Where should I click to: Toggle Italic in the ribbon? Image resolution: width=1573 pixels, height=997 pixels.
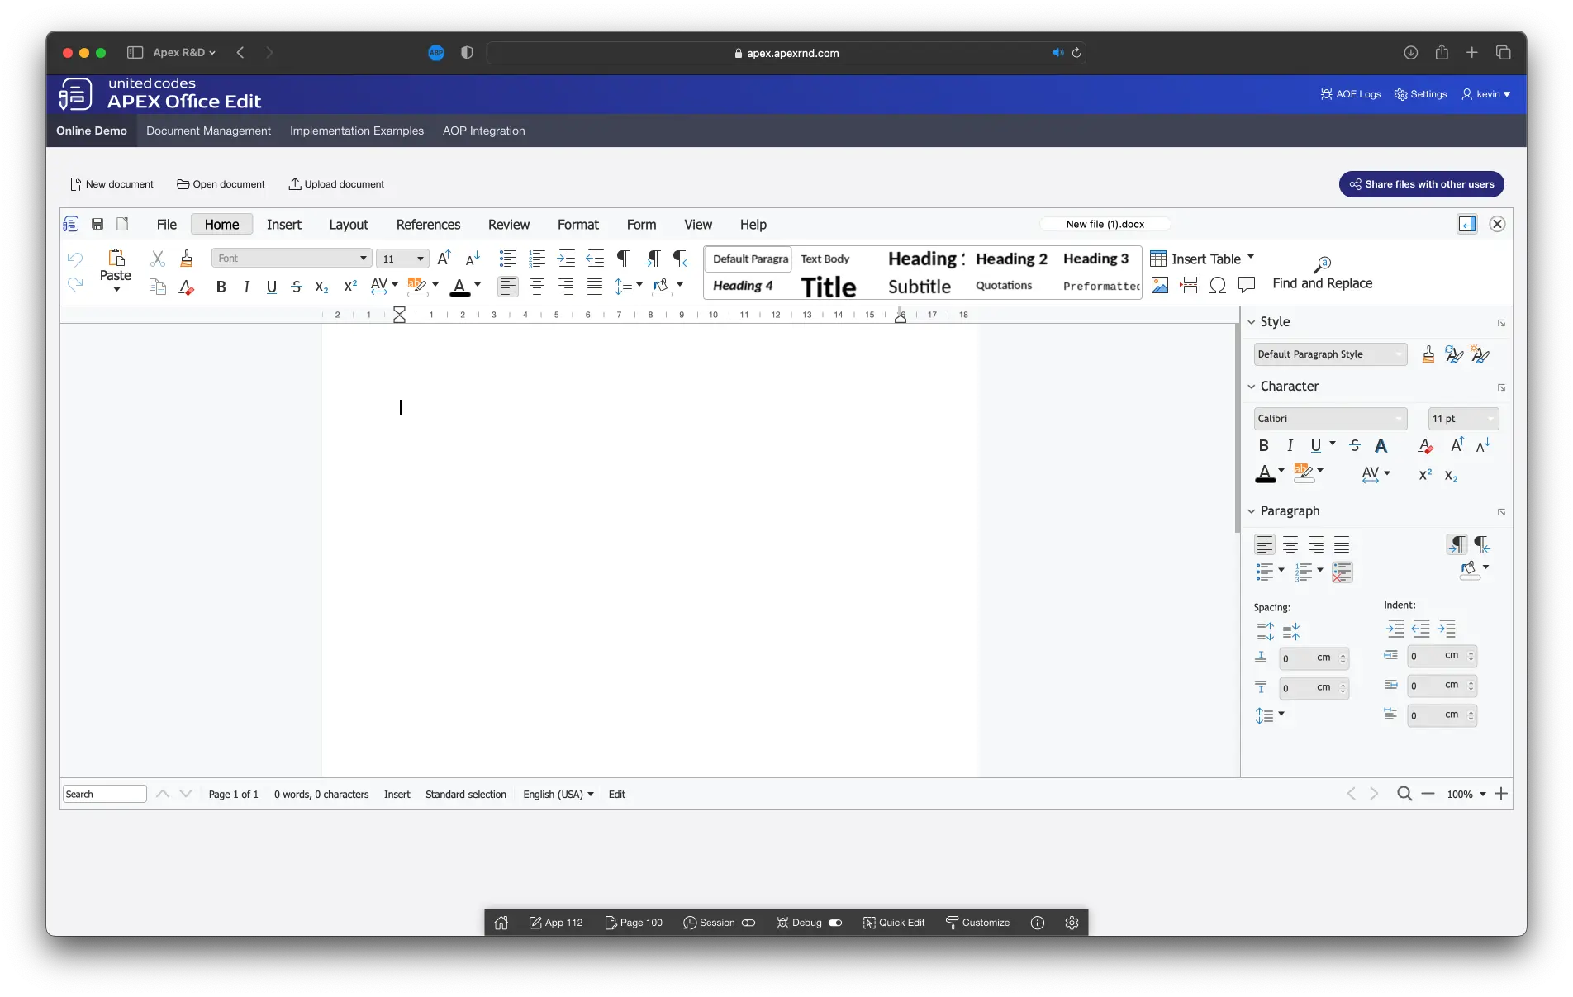point(246,287)
